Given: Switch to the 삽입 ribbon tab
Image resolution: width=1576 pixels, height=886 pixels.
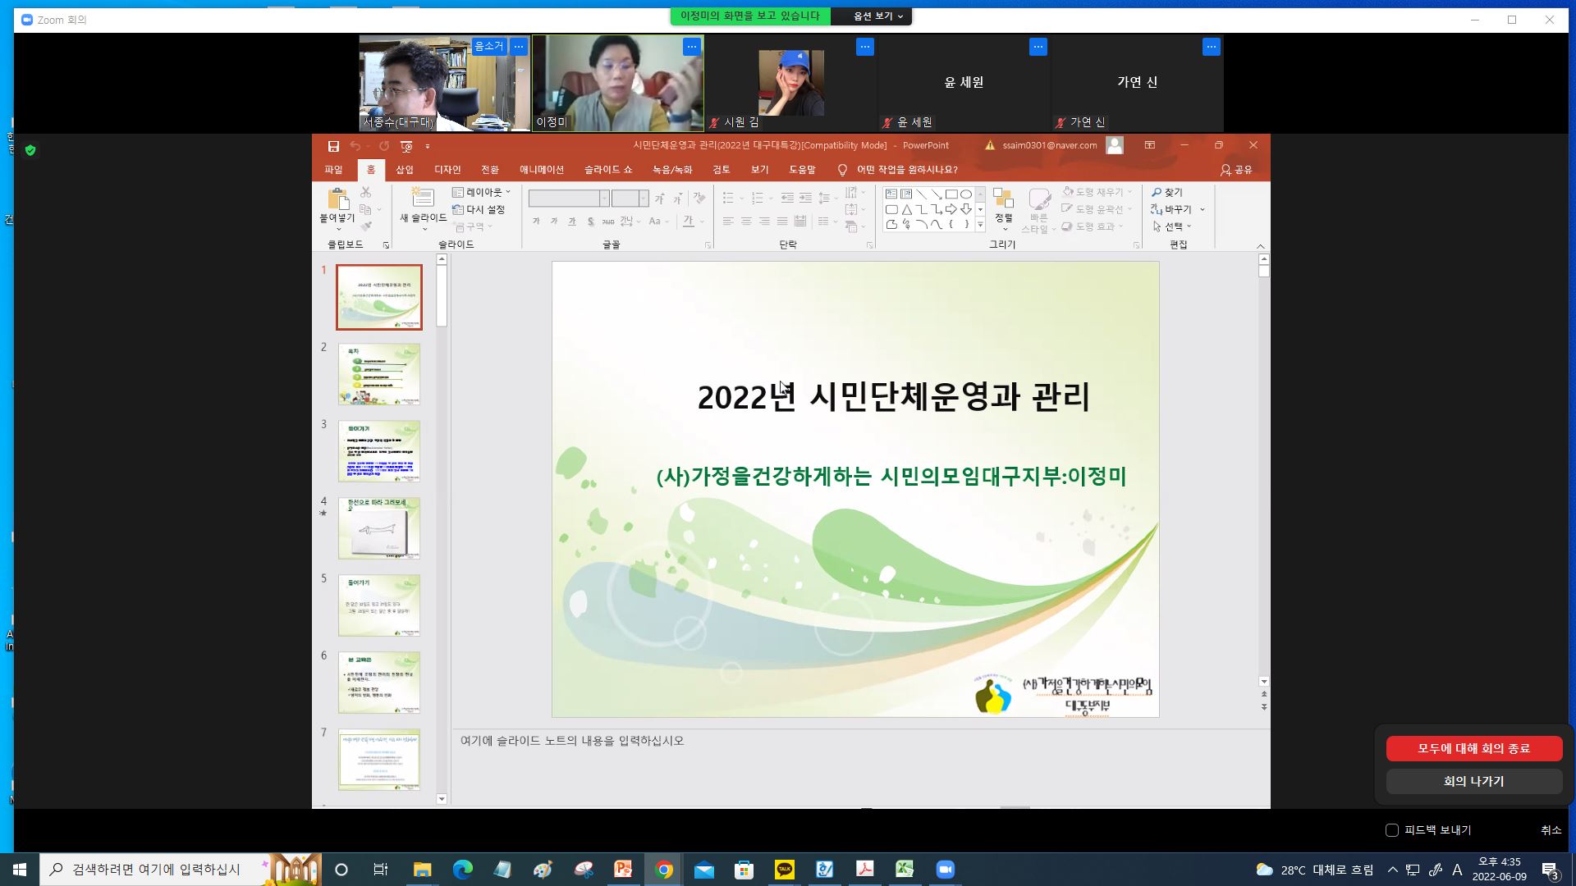Looking at the screenshot, I should (405, 170).
